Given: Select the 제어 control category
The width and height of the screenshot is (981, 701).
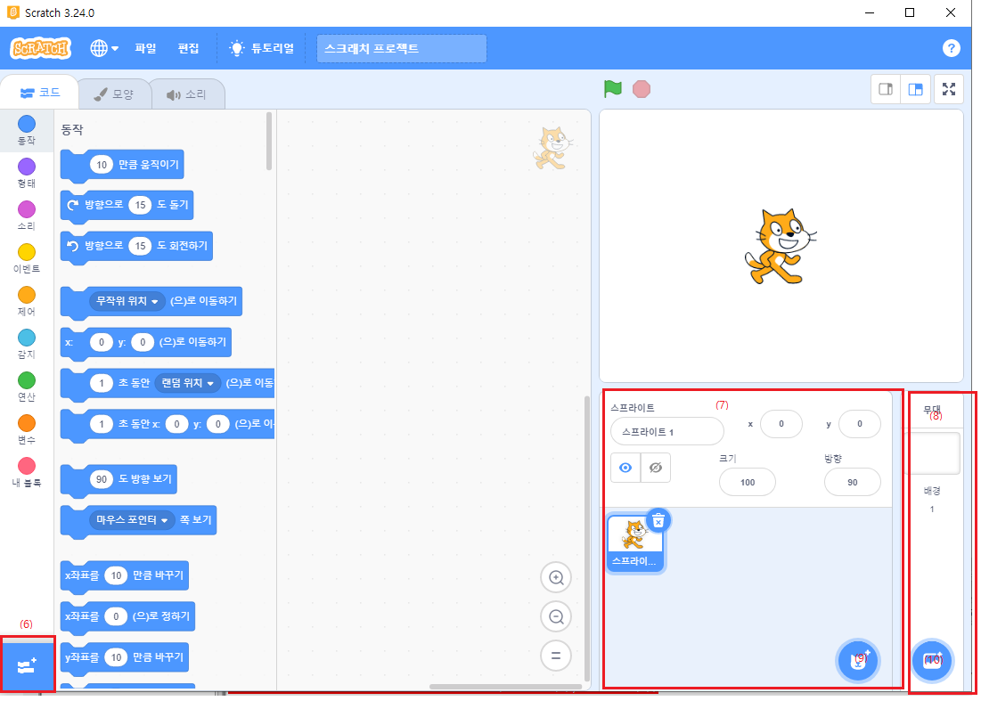Looking at the screenshot, I should tap(26, 301).
